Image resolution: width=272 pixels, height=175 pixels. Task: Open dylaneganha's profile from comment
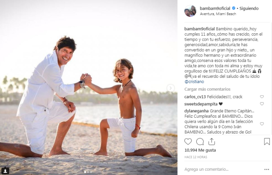pos(196,111)
